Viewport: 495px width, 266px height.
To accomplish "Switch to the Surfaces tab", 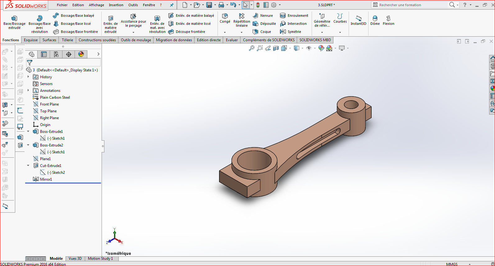I will [49, 40].
